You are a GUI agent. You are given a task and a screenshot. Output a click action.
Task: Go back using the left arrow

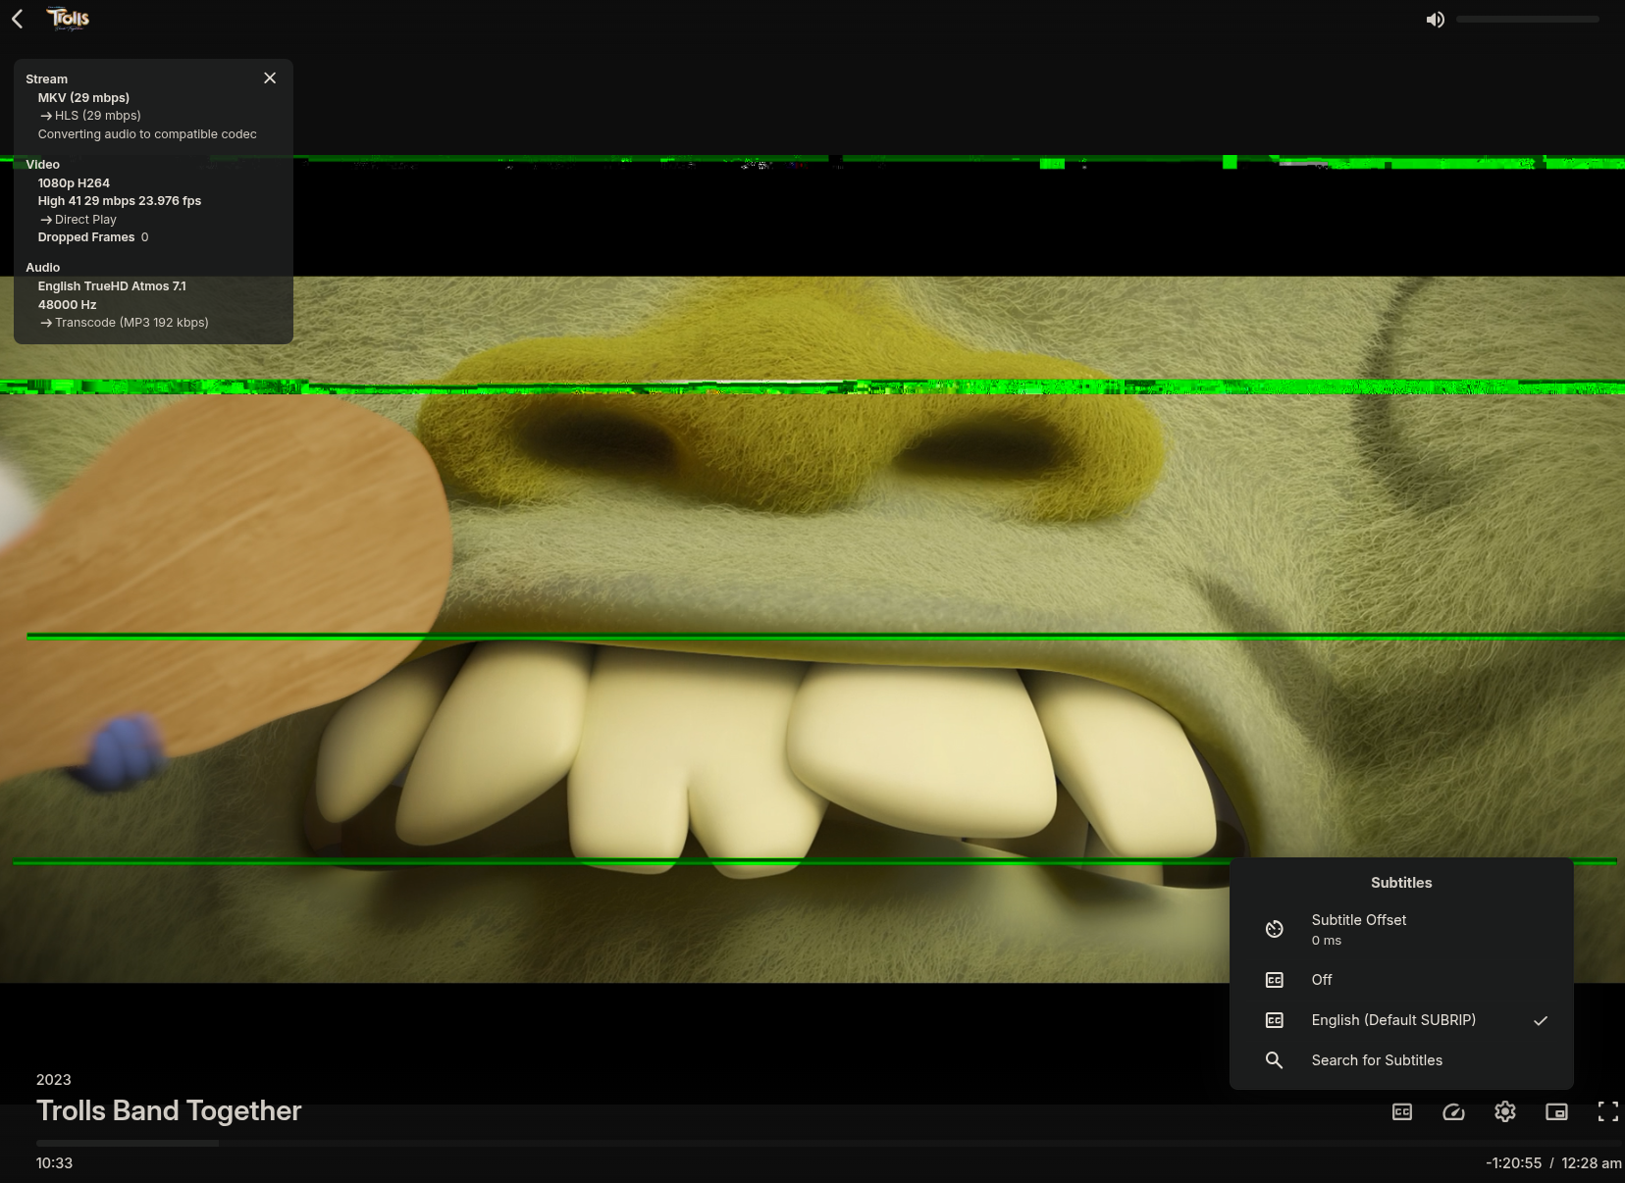(x=18, y=20)
